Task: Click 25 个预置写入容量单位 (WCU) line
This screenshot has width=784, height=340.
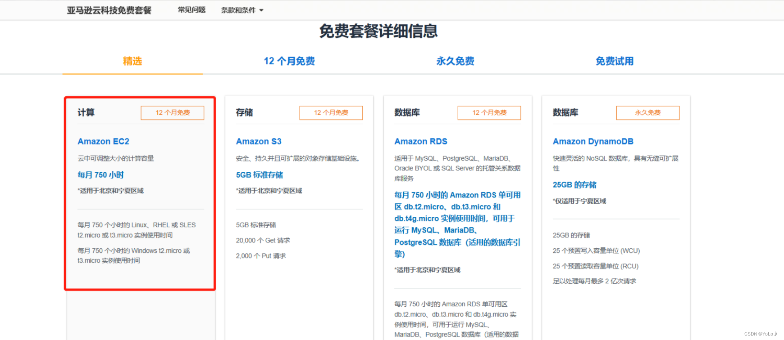Action: coord(596,251)
